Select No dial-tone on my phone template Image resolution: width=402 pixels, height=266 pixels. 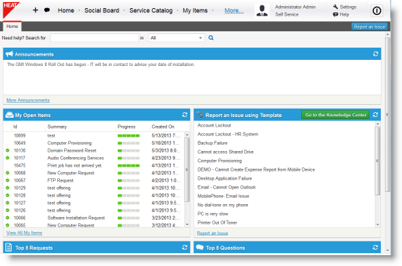pos(223,205)
